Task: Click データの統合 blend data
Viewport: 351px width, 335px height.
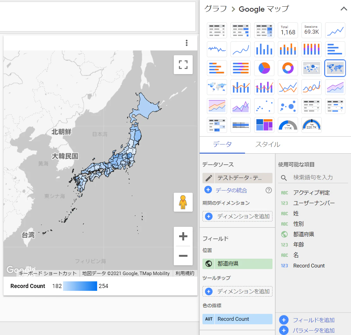Action: tap(231, 190)
